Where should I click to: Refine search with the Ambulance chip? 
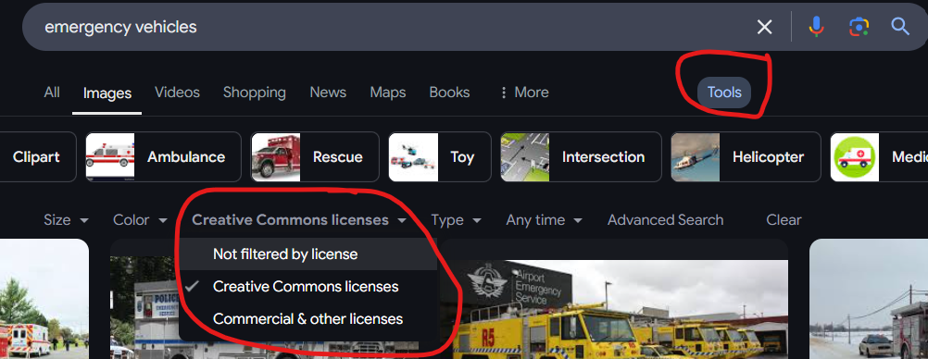pos(163,156)
